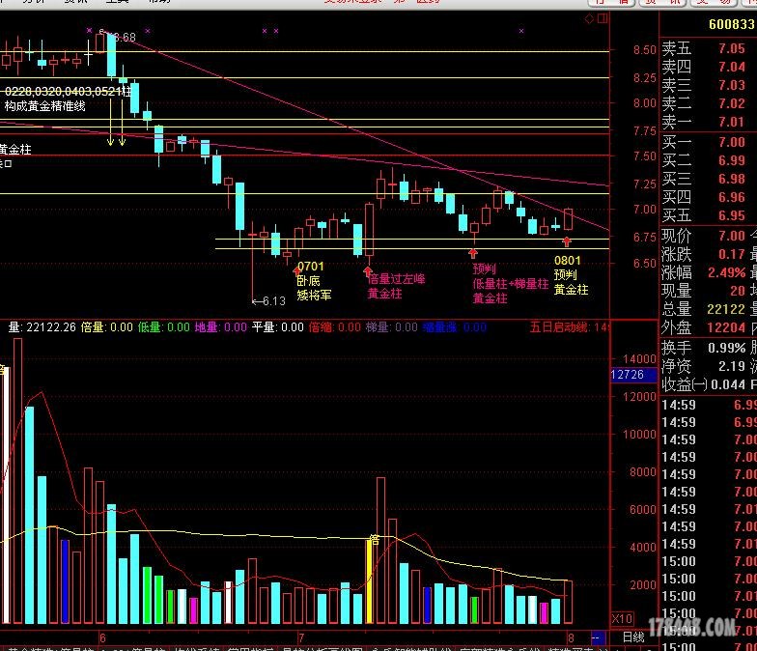
Task: Click the 涨幅 2.49% percent change value
Action: coord(726,272)
